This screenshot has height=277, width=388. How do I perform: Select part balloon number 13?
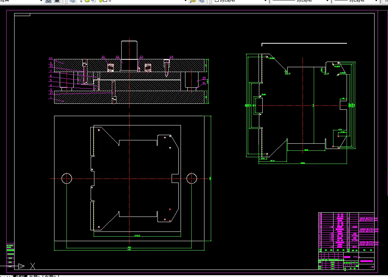tap(141, 57)
